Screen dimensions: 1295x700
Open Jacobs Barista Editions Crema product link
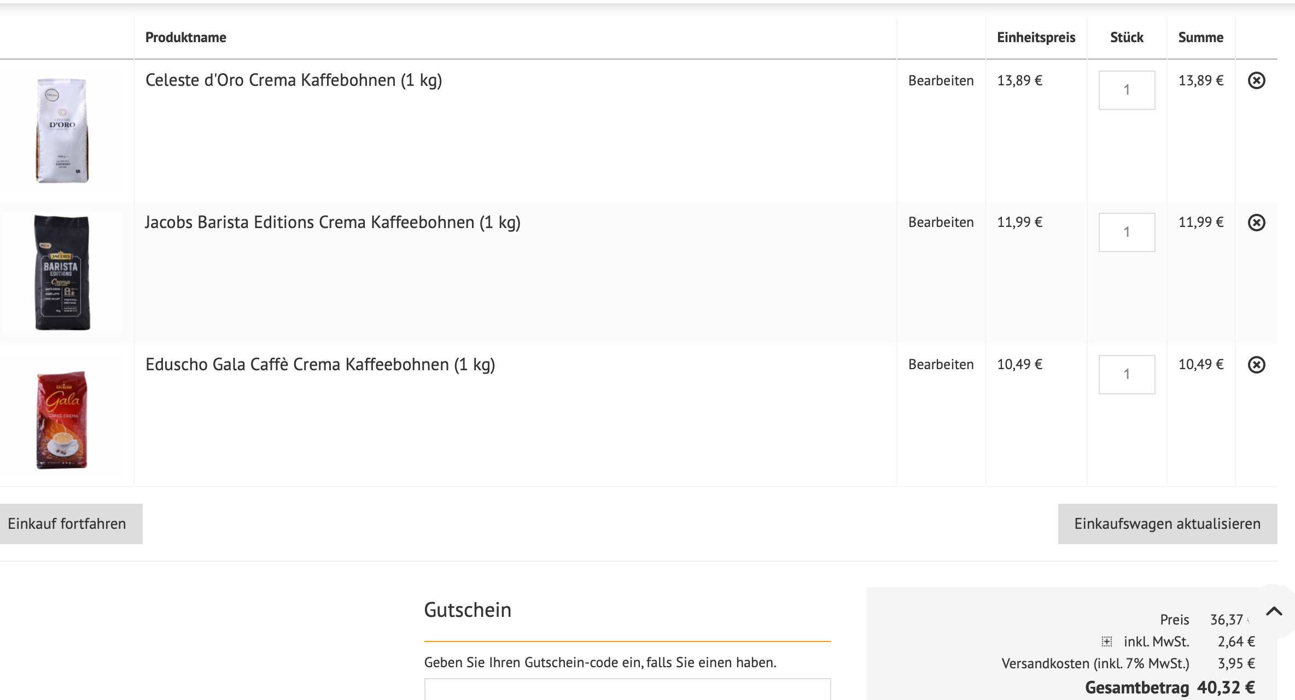coord(332,223)
